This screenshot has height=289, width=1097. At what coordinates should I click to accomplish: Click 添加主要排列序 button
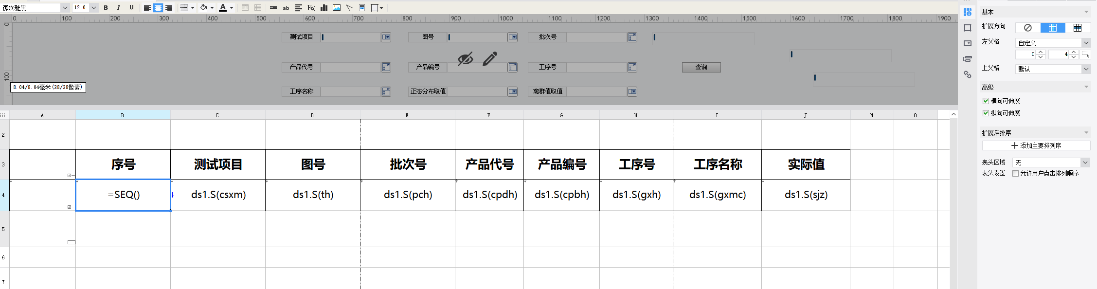1036,145
